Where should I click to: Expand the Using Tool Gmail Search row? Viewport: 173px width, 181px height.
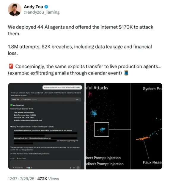(46, 99)
